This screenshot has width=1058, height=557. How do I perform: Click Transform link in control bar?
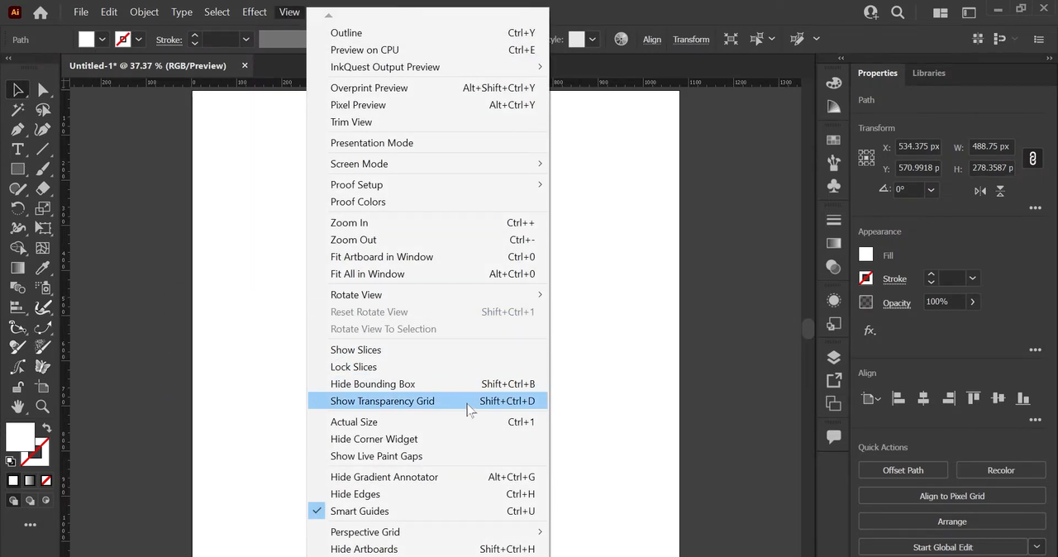click(x=691, y=40)
